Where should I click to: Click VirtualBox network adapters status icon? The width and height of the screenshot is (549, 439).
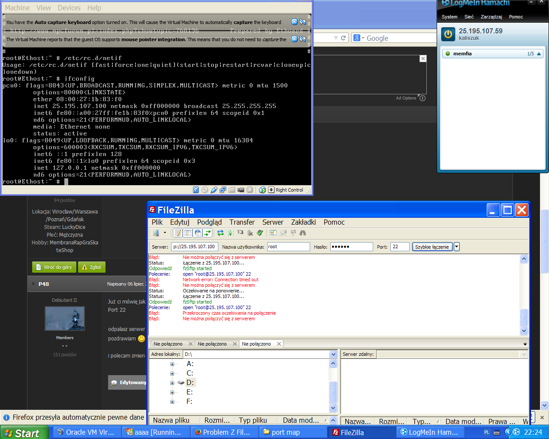223,190
